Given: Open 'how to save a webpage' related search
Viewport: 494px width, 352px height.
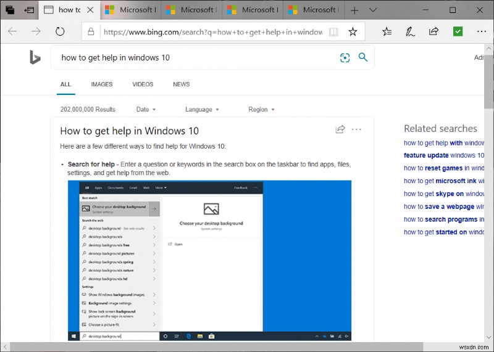Looking at the screenshot, I should click(x=443, y=207).
